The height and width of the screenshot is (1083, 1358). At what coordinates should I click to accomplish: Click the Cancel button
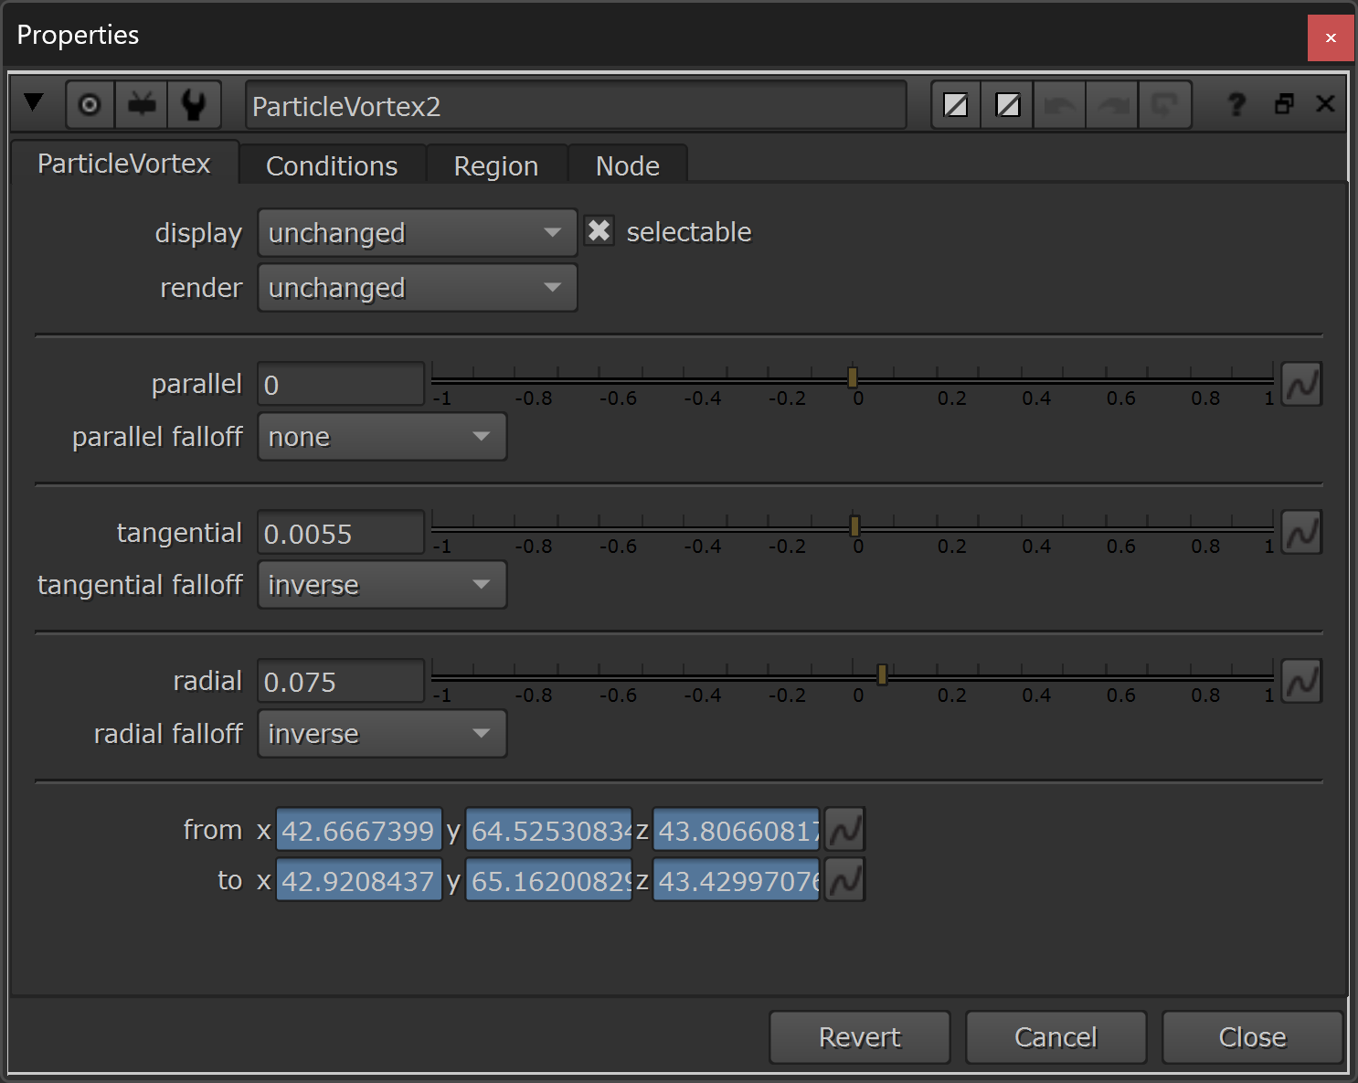(x=1056, y=1037)
